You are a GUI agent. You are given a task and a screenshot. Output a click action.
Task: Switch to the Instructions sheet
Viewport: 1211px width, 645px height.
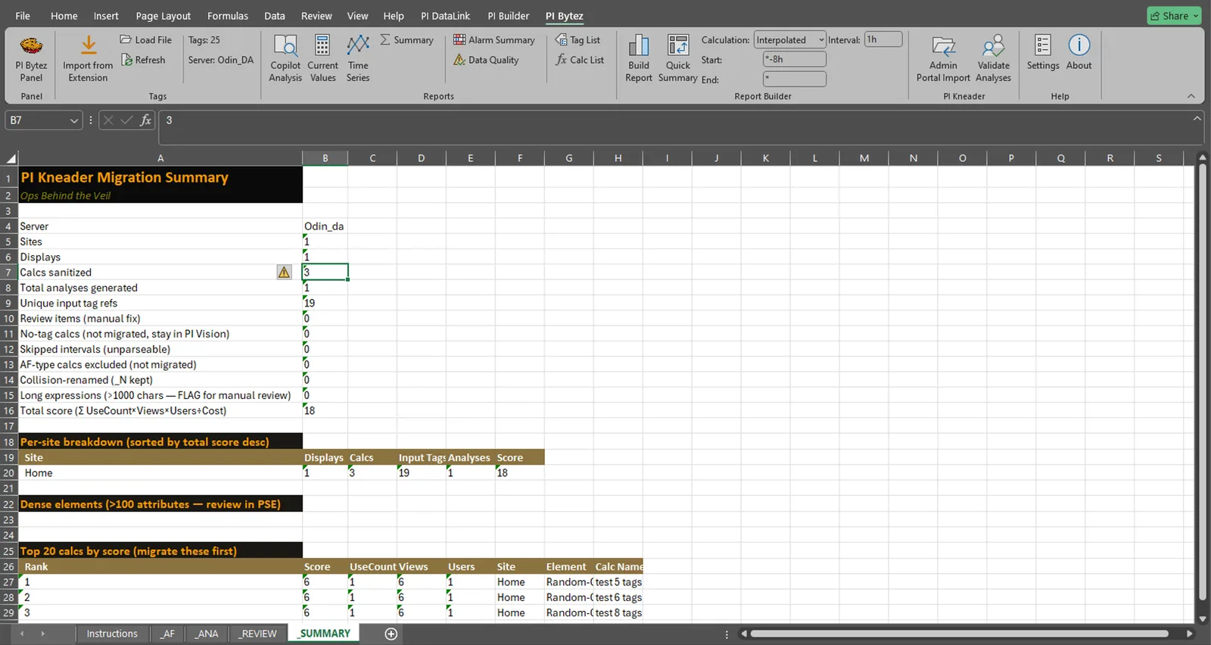112,634
